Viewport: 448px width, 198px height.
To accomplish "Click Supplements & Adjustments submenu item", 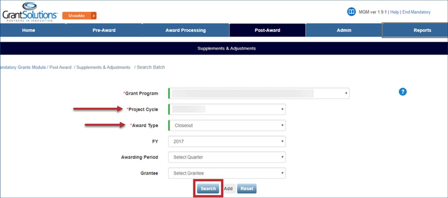I will pyautogui.click(x=226, y=48).
